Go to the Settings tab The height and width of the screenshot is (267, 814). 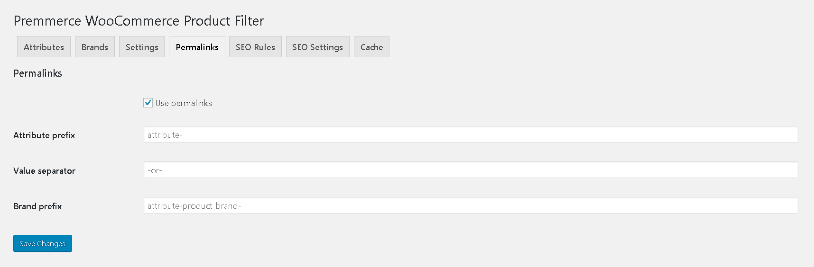[142, 47]
